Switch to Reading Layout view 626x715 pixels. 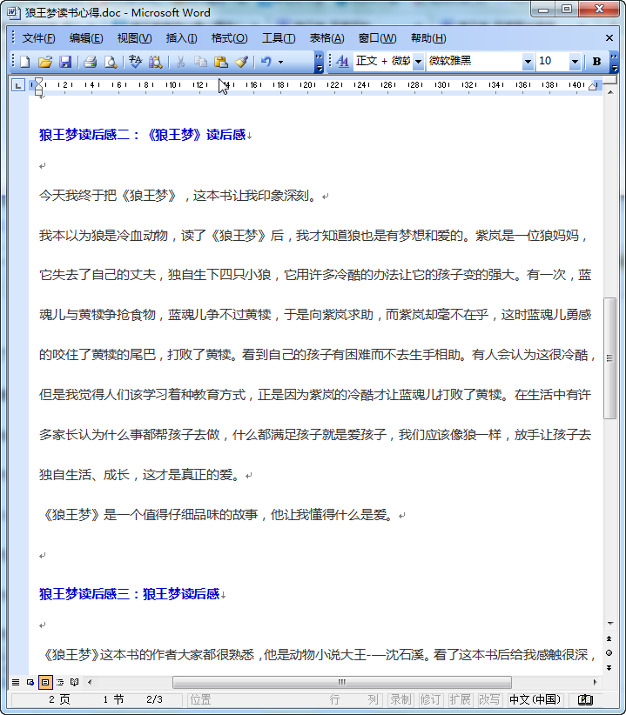tap(74, 682)
